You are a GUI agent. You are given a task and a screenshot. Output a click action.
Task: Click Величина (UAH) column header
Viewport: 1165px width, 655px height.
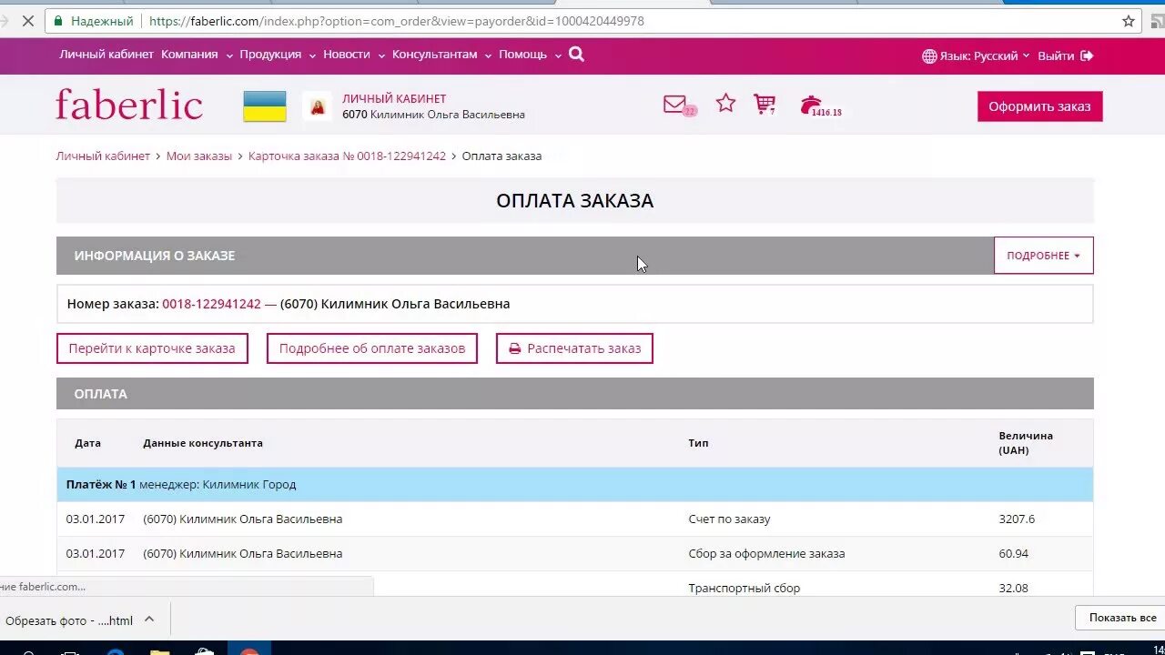coord(1026,443)
